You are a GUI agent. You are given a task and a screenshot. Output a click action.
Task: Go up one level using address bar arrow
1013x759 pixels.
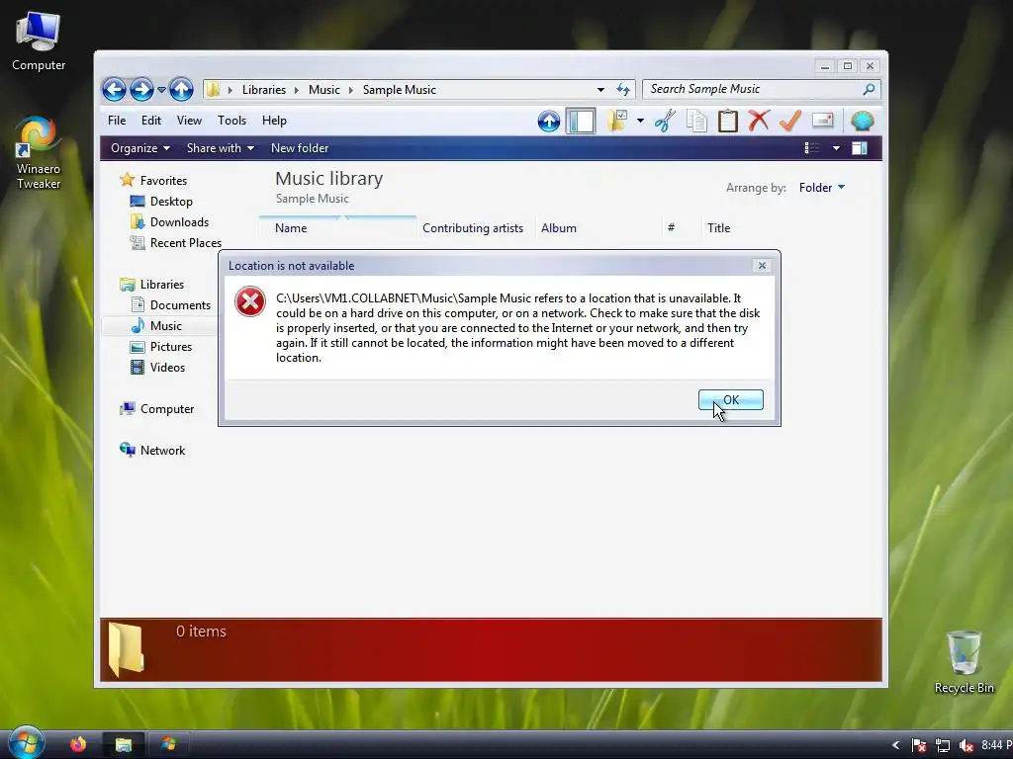pos(182,89)
